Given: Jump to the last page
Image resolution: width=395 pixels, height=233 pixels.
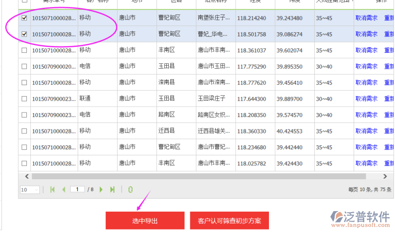Looking at the screenshot, I should pyautogui.click(x=112, y=190).
